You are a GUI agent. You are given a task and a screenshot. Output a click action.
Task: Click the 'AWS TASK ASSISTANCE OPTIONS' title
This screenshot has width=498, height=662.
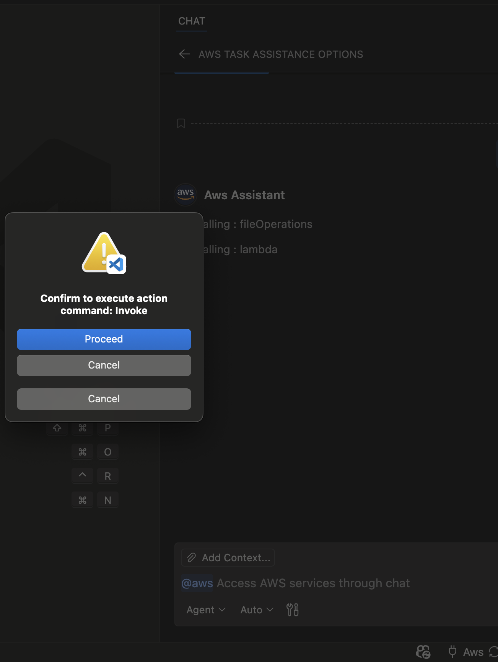point(281,54)
